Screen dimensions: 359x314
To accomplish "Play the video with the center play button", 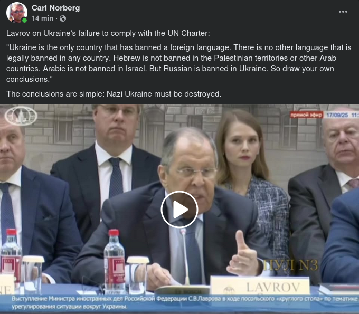I will (x=179, y=210).
